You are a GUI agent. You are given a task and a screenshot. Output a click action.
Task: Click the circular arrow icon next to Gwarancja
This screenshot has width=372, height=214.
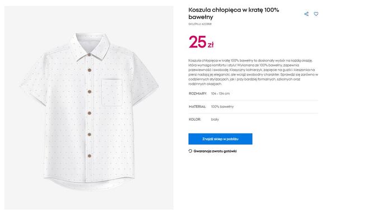point(190,151)
